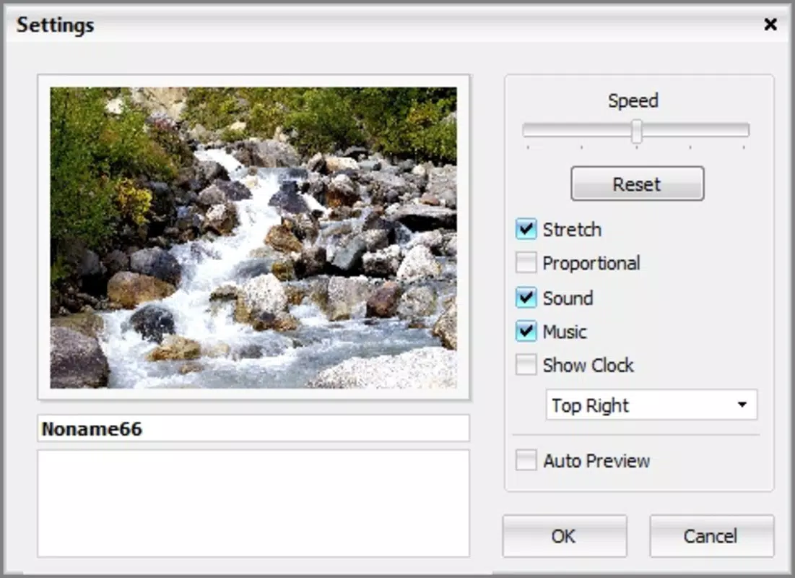Image resolution: width=795 pixels, height=578 pixels.
Task: Confirm settings with the OK button
Action: (x=565, y=536)
